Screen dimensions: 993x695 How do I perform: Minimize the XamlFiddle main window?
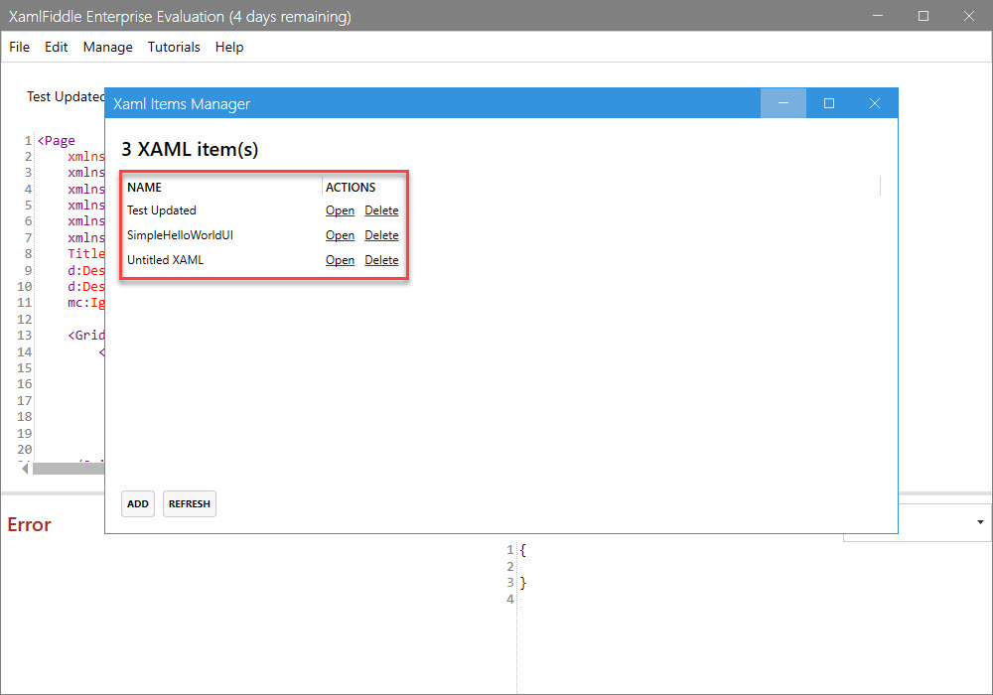coord(878,16)
